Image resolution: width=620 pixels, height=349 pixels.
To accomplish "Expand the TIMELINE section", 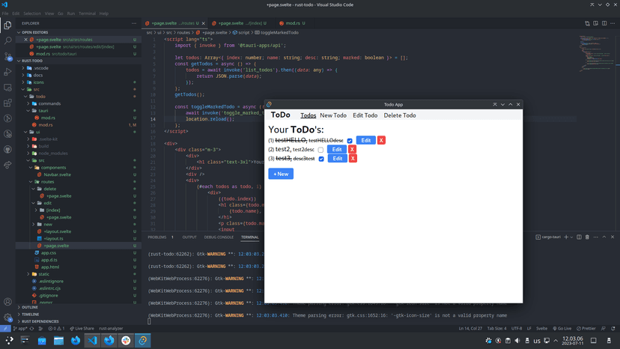I will coord(31,314).
